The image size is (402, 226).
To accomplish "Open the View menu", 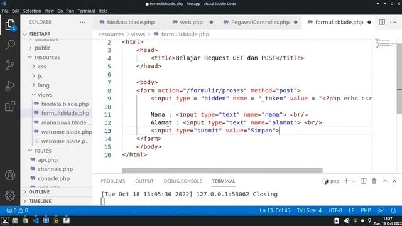I will click(49, 11).
